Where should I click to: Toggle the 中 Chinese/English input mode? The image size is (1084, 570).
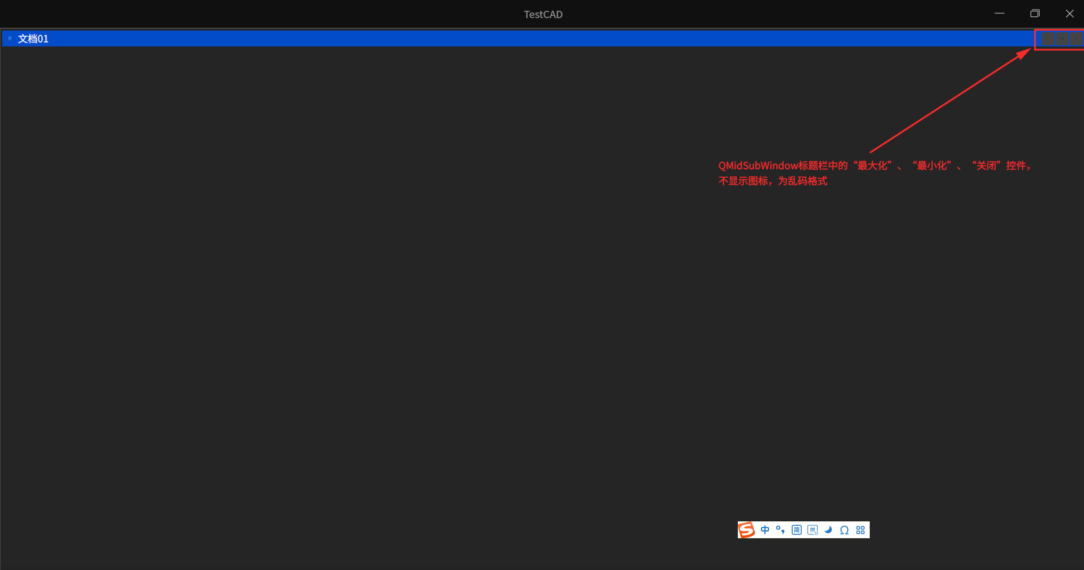pyautogui.click(x=765, y=530)
